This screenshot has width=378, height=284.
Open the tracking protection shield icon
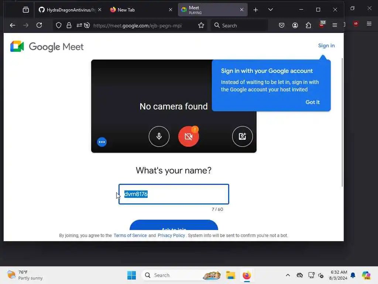59,26
